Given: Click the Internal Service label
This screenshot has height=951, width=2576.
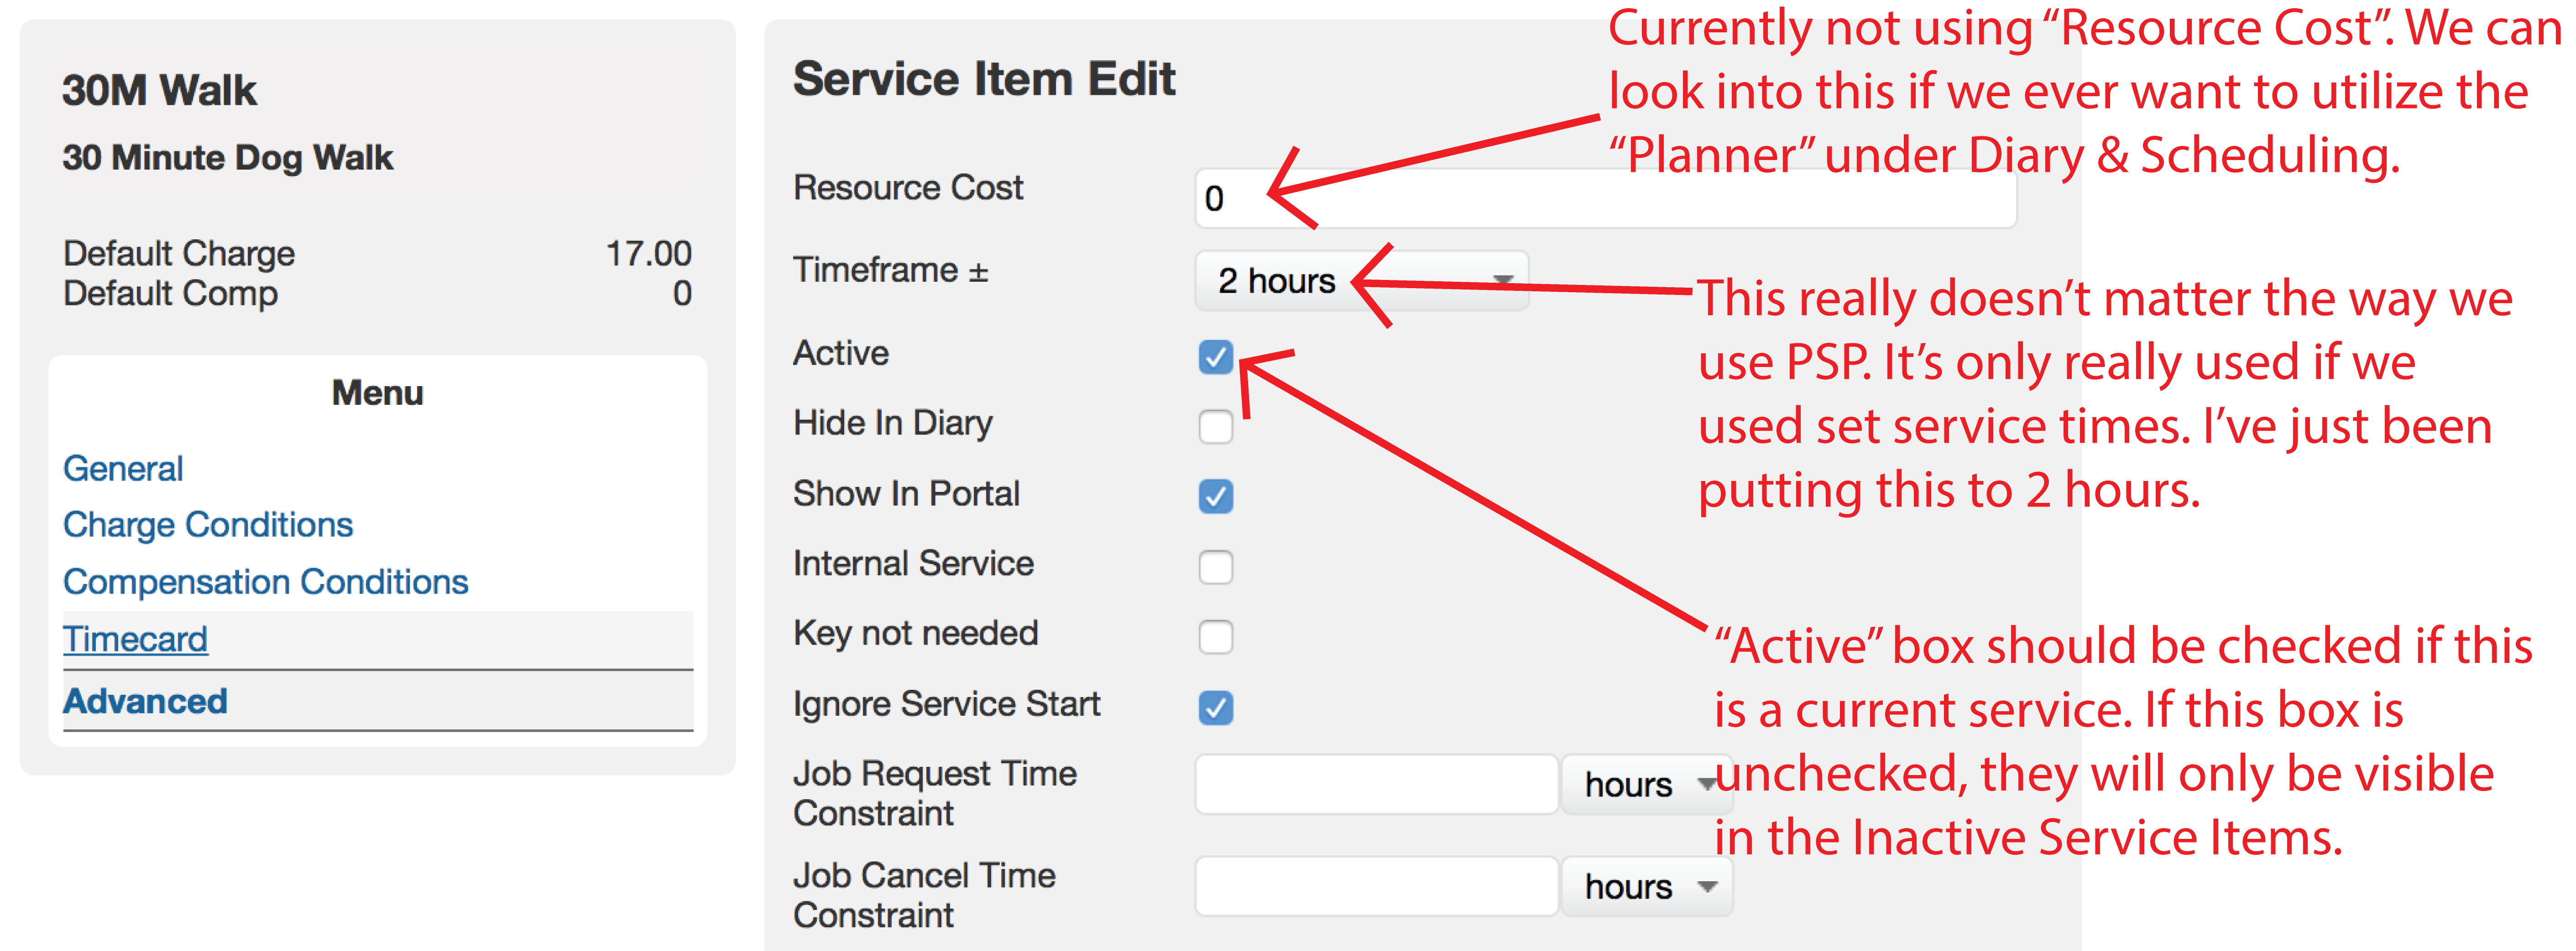Looking at the screenshot, I should coord(913,563).
